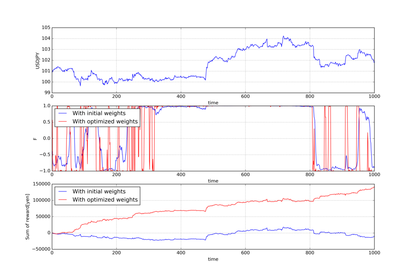This screenshot has width=416, height=277.
Task: Select 'time' label under the F plot
Action: click(213, 181)
